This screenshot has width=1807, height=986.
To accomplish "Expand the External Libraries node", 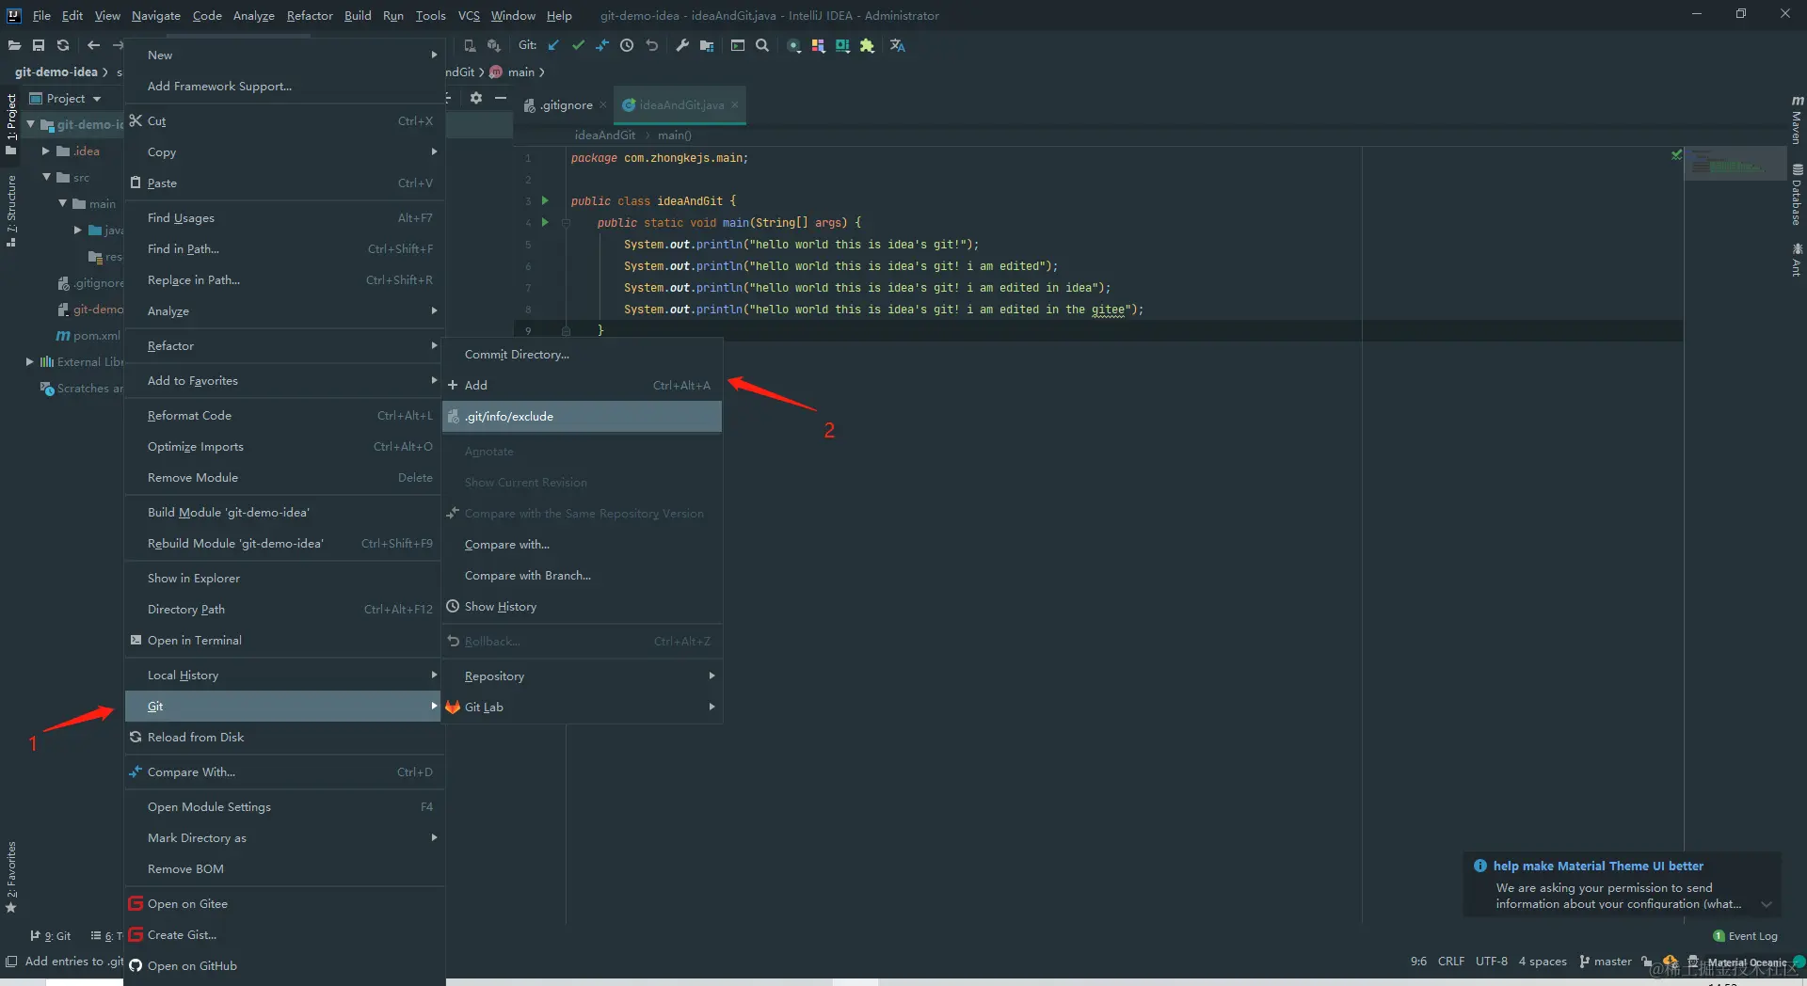I will pos(29,361).
